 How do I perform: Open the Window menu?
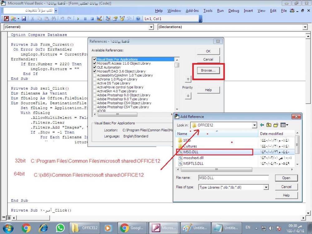tap(174, 11)
